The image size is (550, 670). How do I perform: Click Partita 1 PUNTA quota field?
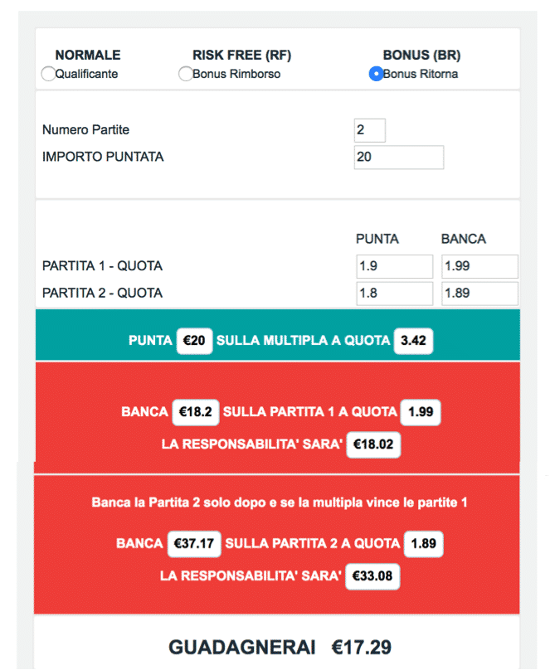394,266
